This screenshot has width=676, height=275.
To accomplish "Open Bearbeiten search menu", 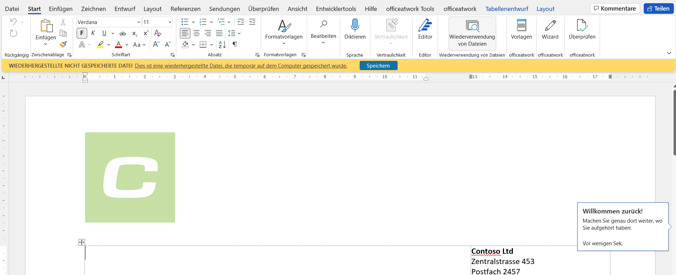I will point(323,32).
